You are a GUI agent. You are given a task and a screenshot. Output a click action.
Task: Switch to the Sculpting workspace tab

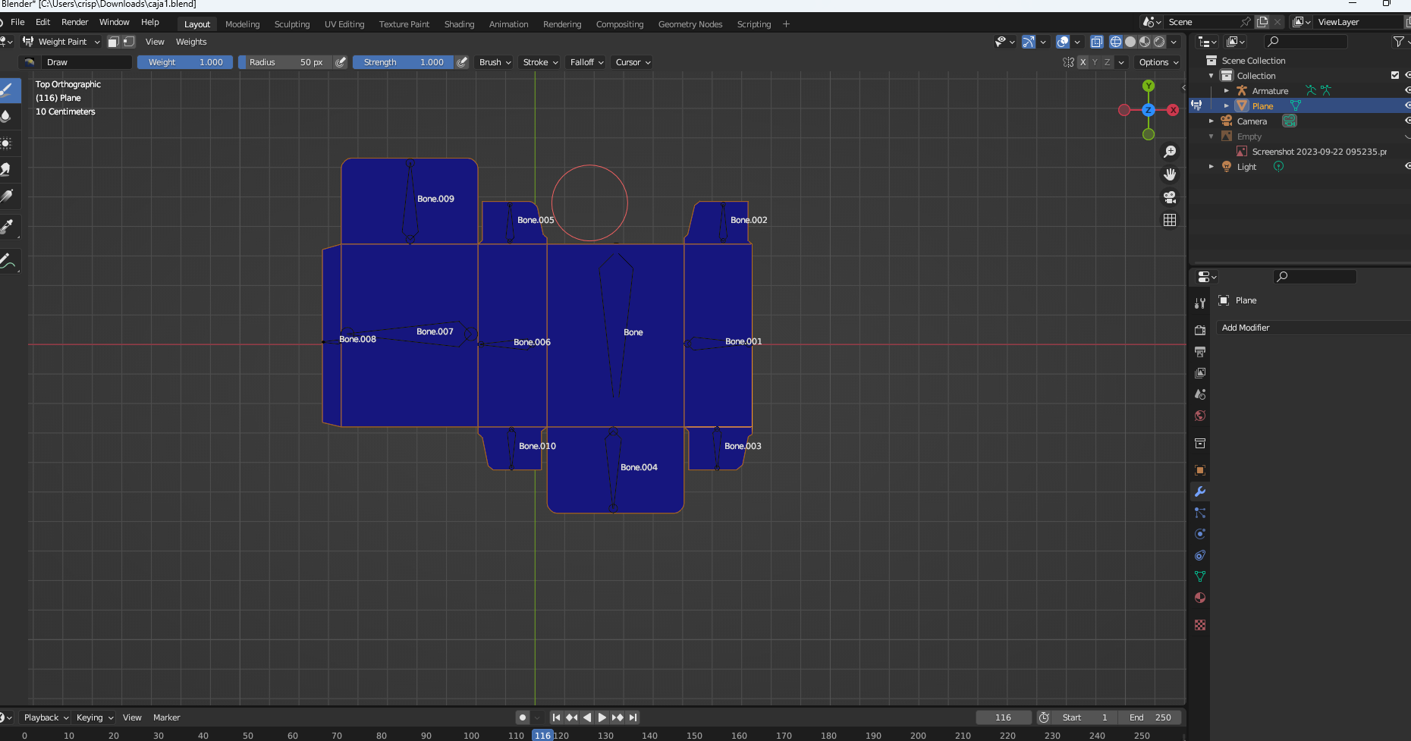[292, 24]
